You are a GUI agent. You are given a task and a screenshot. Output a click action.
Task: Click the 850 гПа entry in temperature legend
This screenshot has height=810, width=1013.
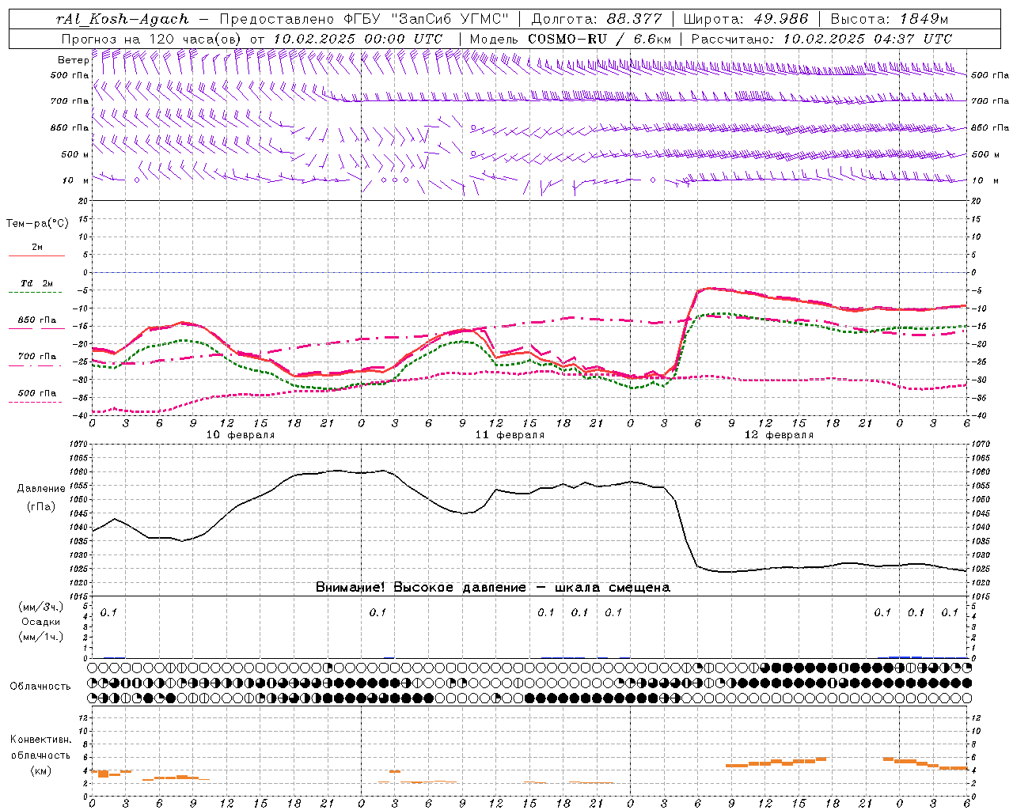pos(37,320)
